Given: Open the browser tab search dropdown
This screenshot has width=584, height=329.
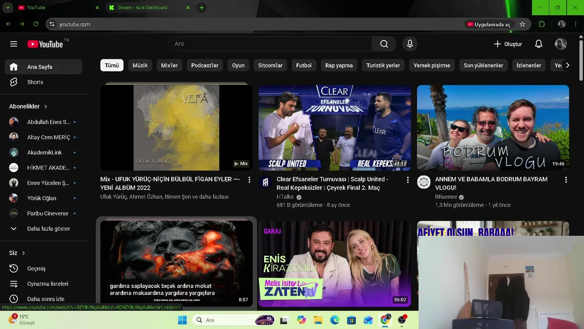Looking at the screenshot, I should (x=8, y=8).
